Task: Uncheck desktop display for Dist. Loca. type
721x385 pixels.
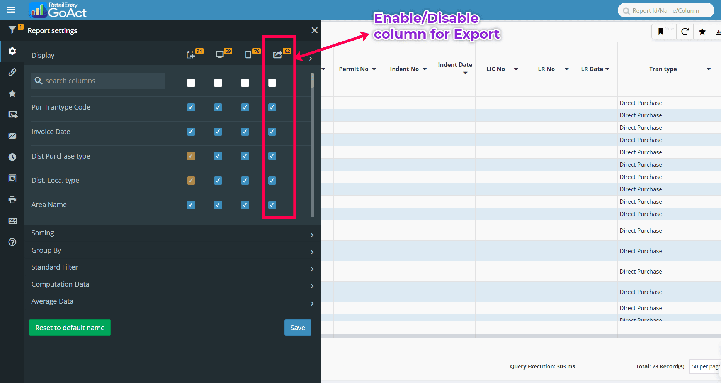Action: click(x=218, y=181)
